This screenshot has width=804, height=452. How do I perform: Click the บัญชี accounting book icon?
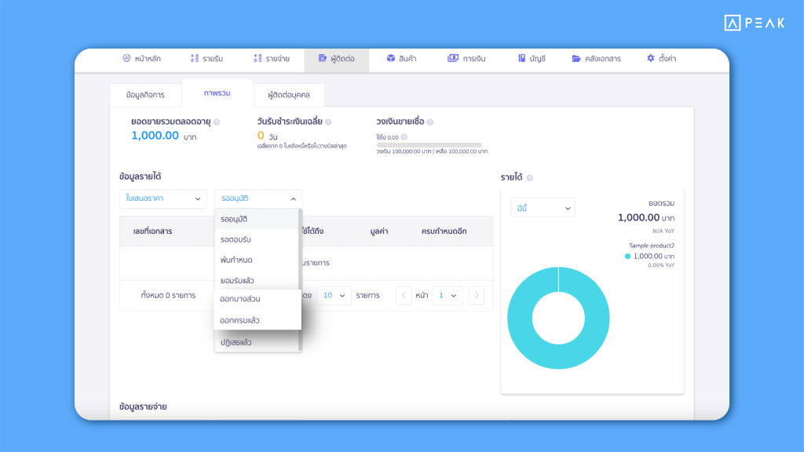pyautogui.click(x=521, y=58)
